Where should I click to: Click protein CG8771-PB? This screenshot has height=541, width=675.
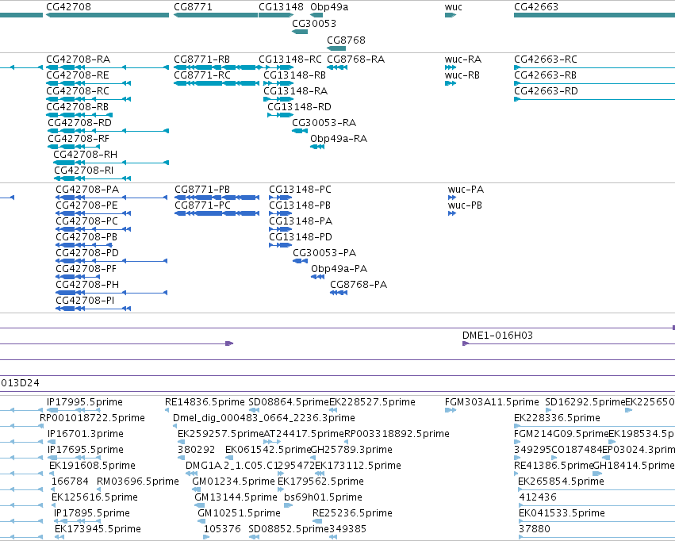coord(202,190)
